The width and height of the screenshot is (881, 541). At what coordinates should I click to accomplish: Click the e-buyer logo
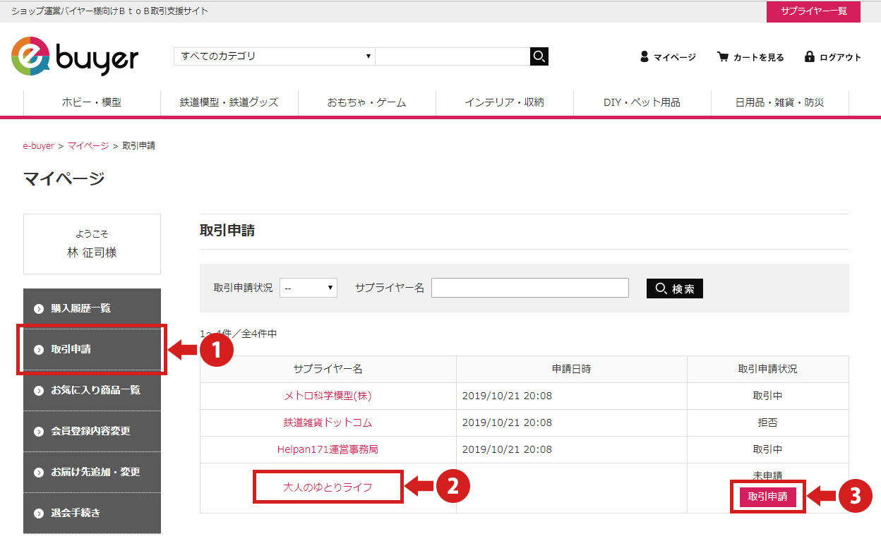point(75,56)
